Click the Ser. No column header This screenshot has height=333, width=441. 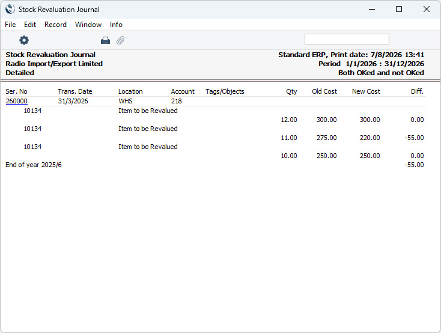(16, 91)
